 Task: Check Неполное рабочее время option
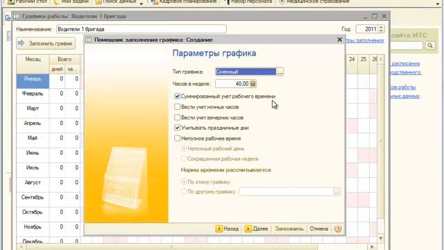178,138
